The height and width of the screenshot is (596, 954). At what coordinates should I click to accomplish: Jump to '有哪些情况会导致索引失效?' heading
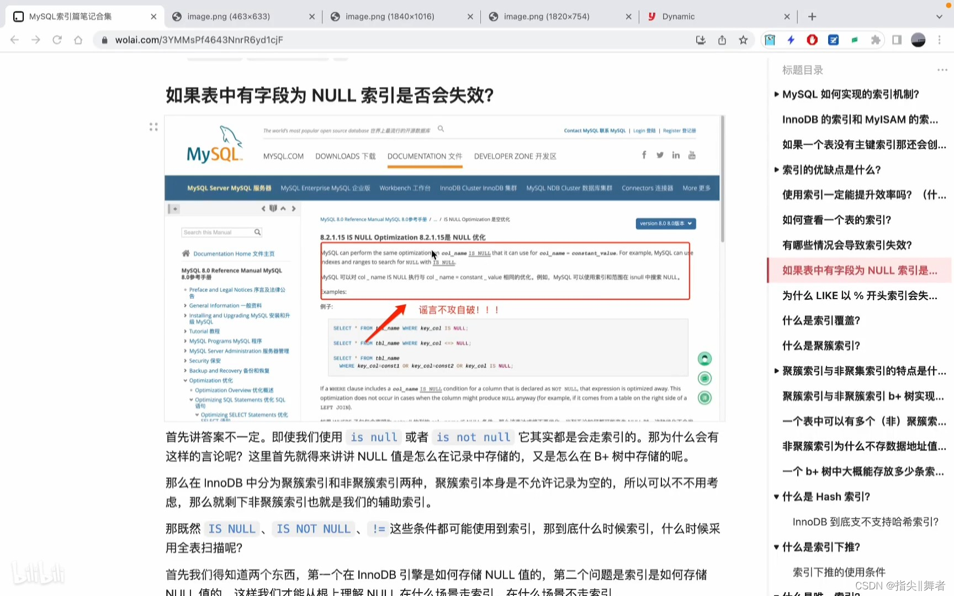click(847, 245)
